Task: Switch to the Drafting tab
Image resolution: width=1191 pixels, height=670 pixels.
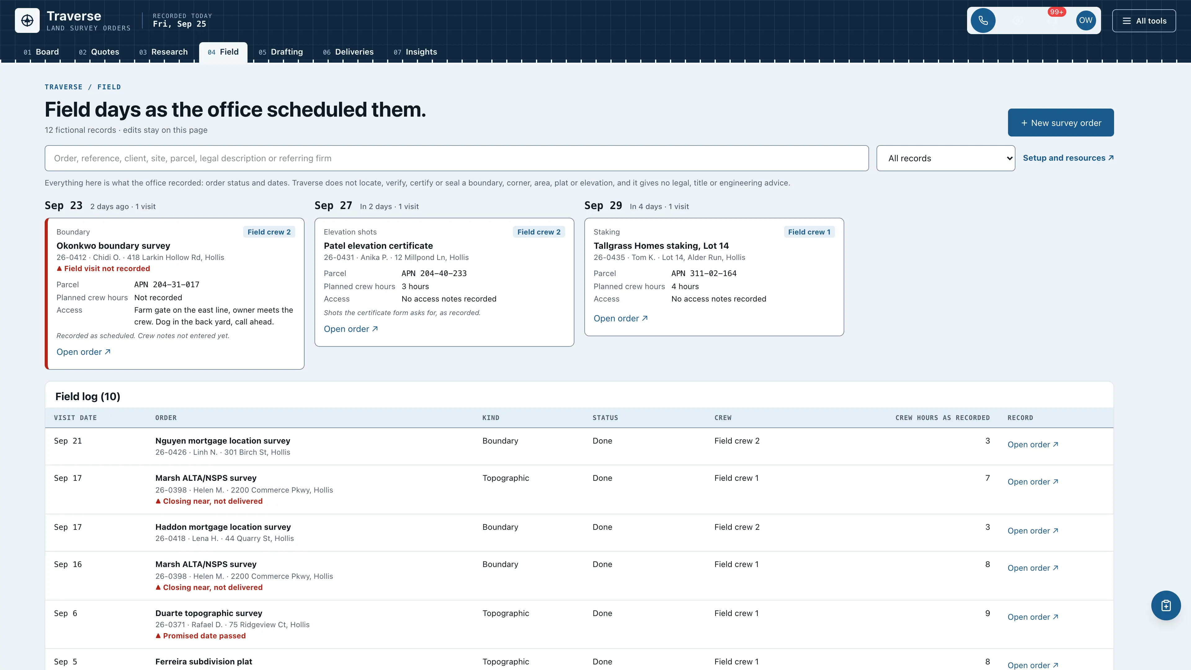Action: pos(281,52)
